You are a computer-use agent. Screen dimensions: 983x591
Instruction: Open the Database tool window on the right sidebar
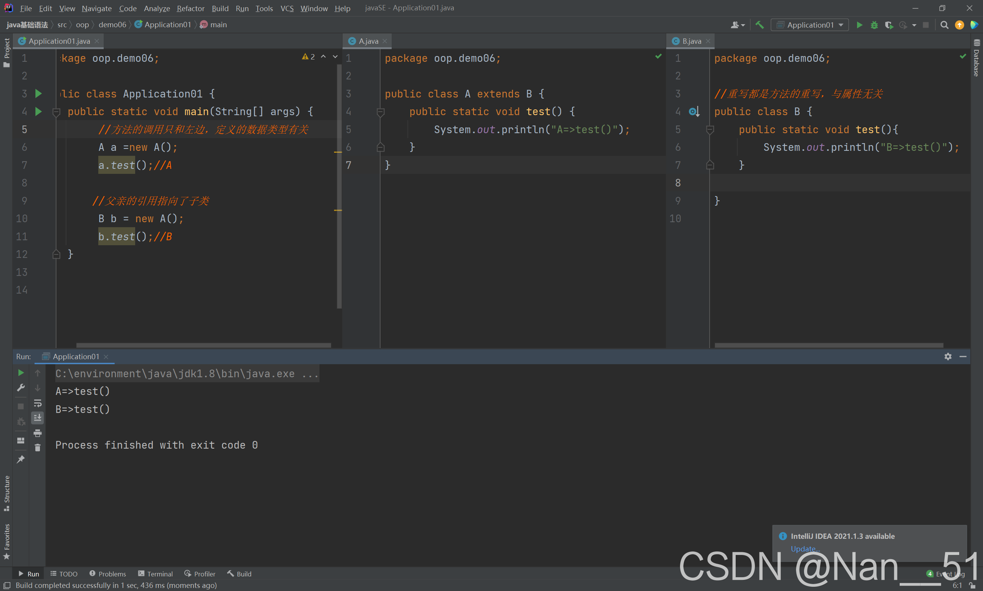click(976, 58)
